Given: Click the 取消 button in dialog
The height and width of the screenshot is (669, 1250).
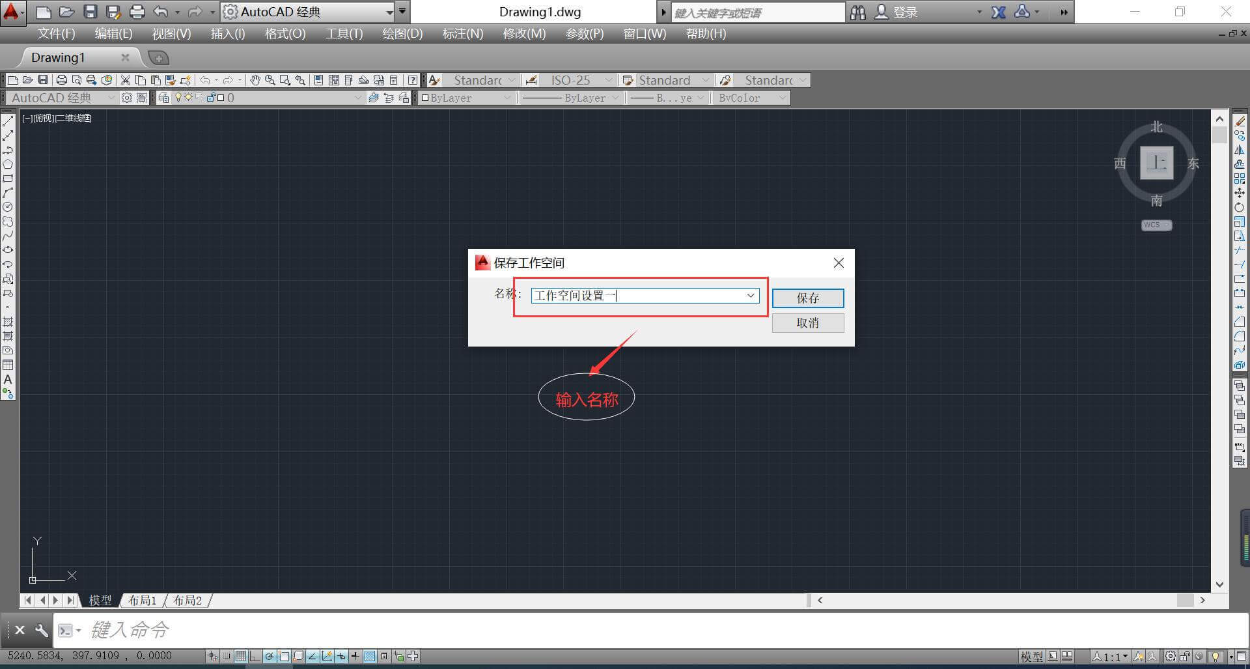Looking at the screenshot, I should 808,323.
